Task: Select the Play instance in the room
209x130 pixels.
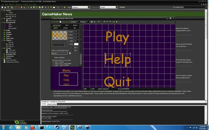Action: (x=117, y=38)
